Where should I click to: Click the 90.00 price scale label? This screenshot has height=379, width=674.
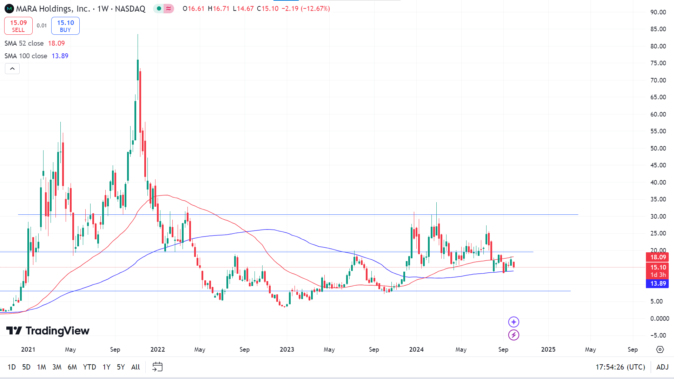[x=658, y=12]
